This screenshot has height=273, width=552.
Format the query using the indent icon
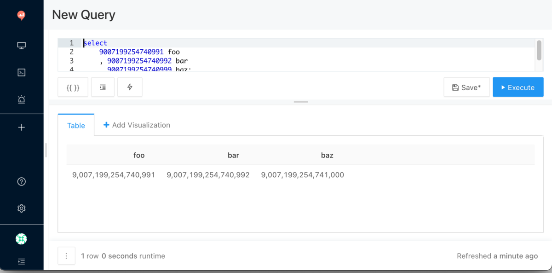tap(102, 87)
